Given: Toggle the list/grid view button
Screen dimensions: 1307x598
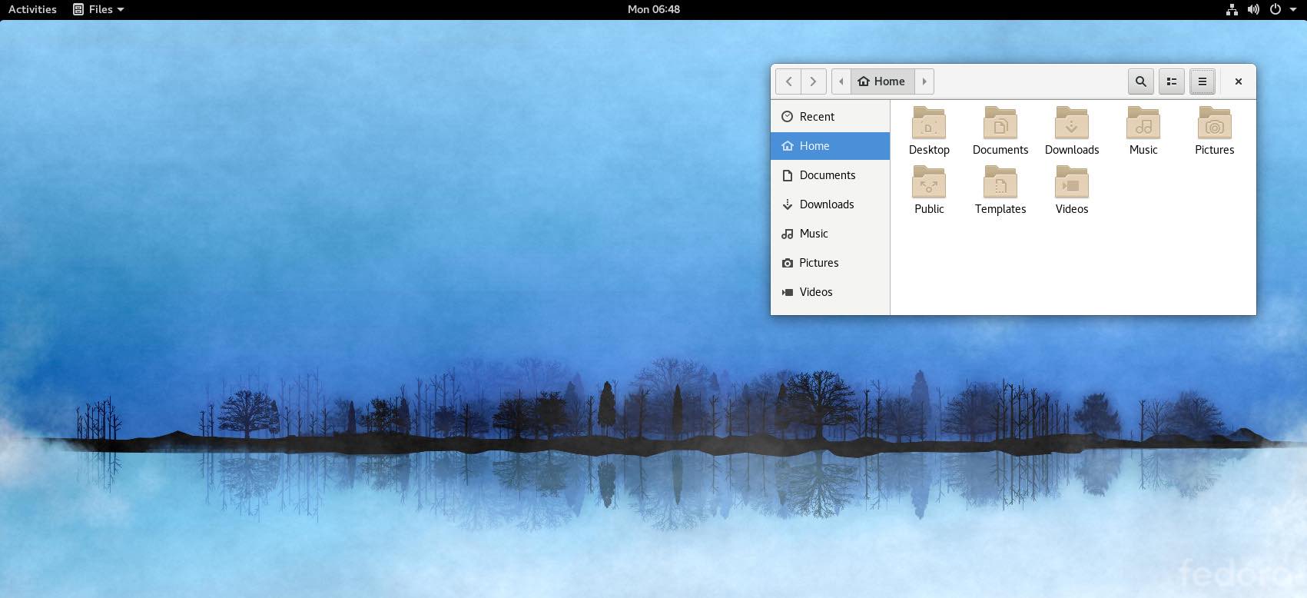Looking at the screenshot, I should coord(1172,81).
